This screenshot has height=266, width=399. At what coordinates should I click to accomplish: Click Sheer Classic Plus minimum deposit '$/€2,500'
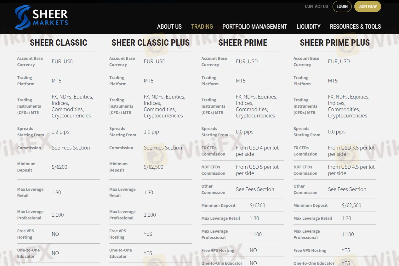(154, 167)
